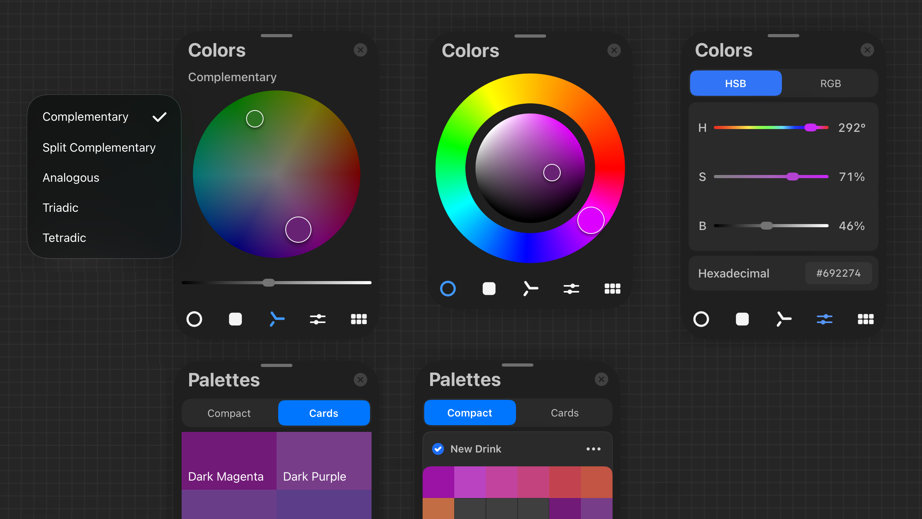The height and width of the screenshot is (519, 922).
Task: Click the New Drink palette title
Action: pyautogui.click(x=476, y=449)
